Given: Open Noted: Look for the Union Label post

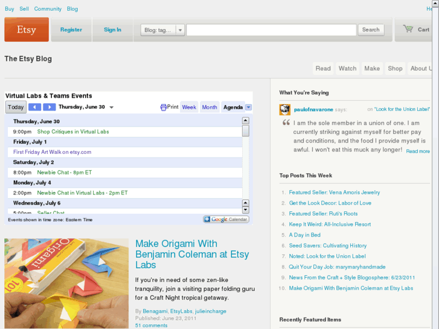Looking at the screenshot, I should [x=327, y=256].
